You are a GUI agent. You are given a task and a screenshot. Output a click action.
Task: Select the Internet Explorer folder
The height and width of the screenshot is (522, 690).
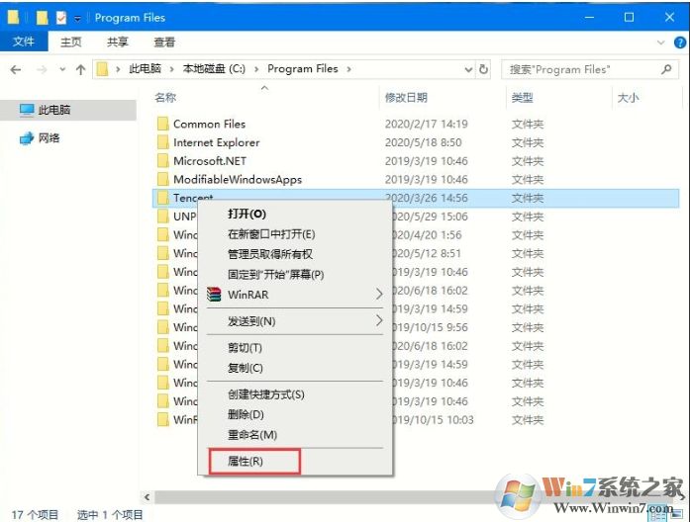pyautogui.click(x=217, y=142)
